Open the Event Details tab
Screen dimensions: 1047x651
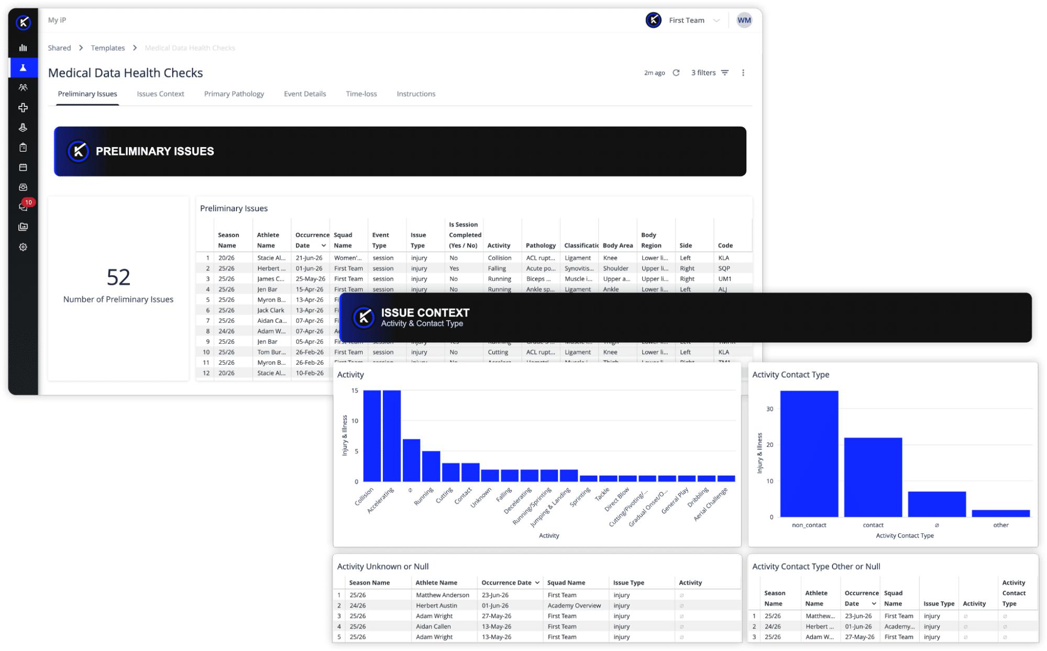coord(305,94)
